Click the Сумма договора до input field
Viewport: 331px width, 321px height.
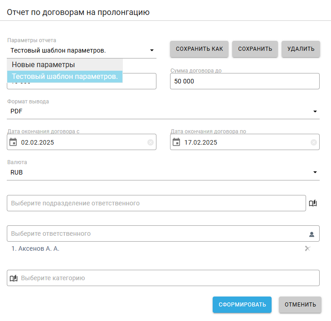pos(245,82)
